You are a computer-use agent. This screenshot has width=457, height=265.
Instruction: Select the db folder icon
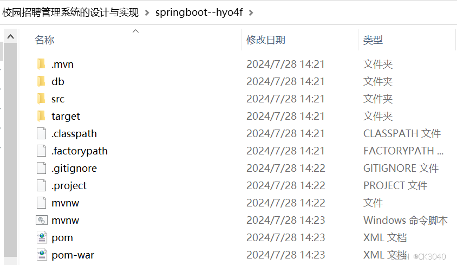(41, 81)
